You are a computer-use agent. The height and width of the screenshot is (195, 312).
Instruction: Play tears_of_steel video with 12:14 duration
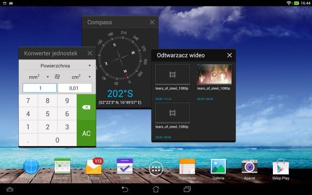[172, 75]
